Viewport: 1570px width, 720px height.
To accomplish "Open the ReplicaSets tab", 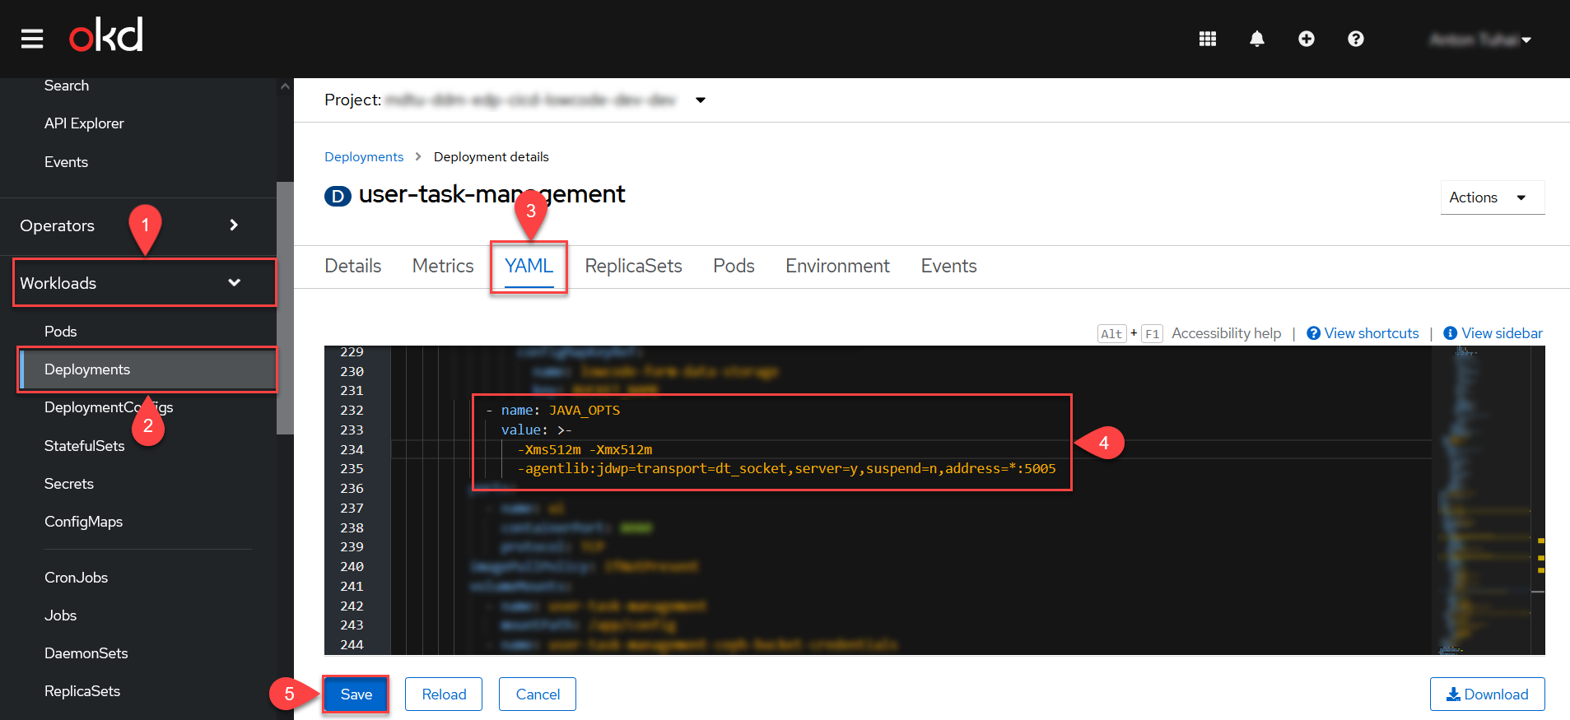I will tap(633, 266).
